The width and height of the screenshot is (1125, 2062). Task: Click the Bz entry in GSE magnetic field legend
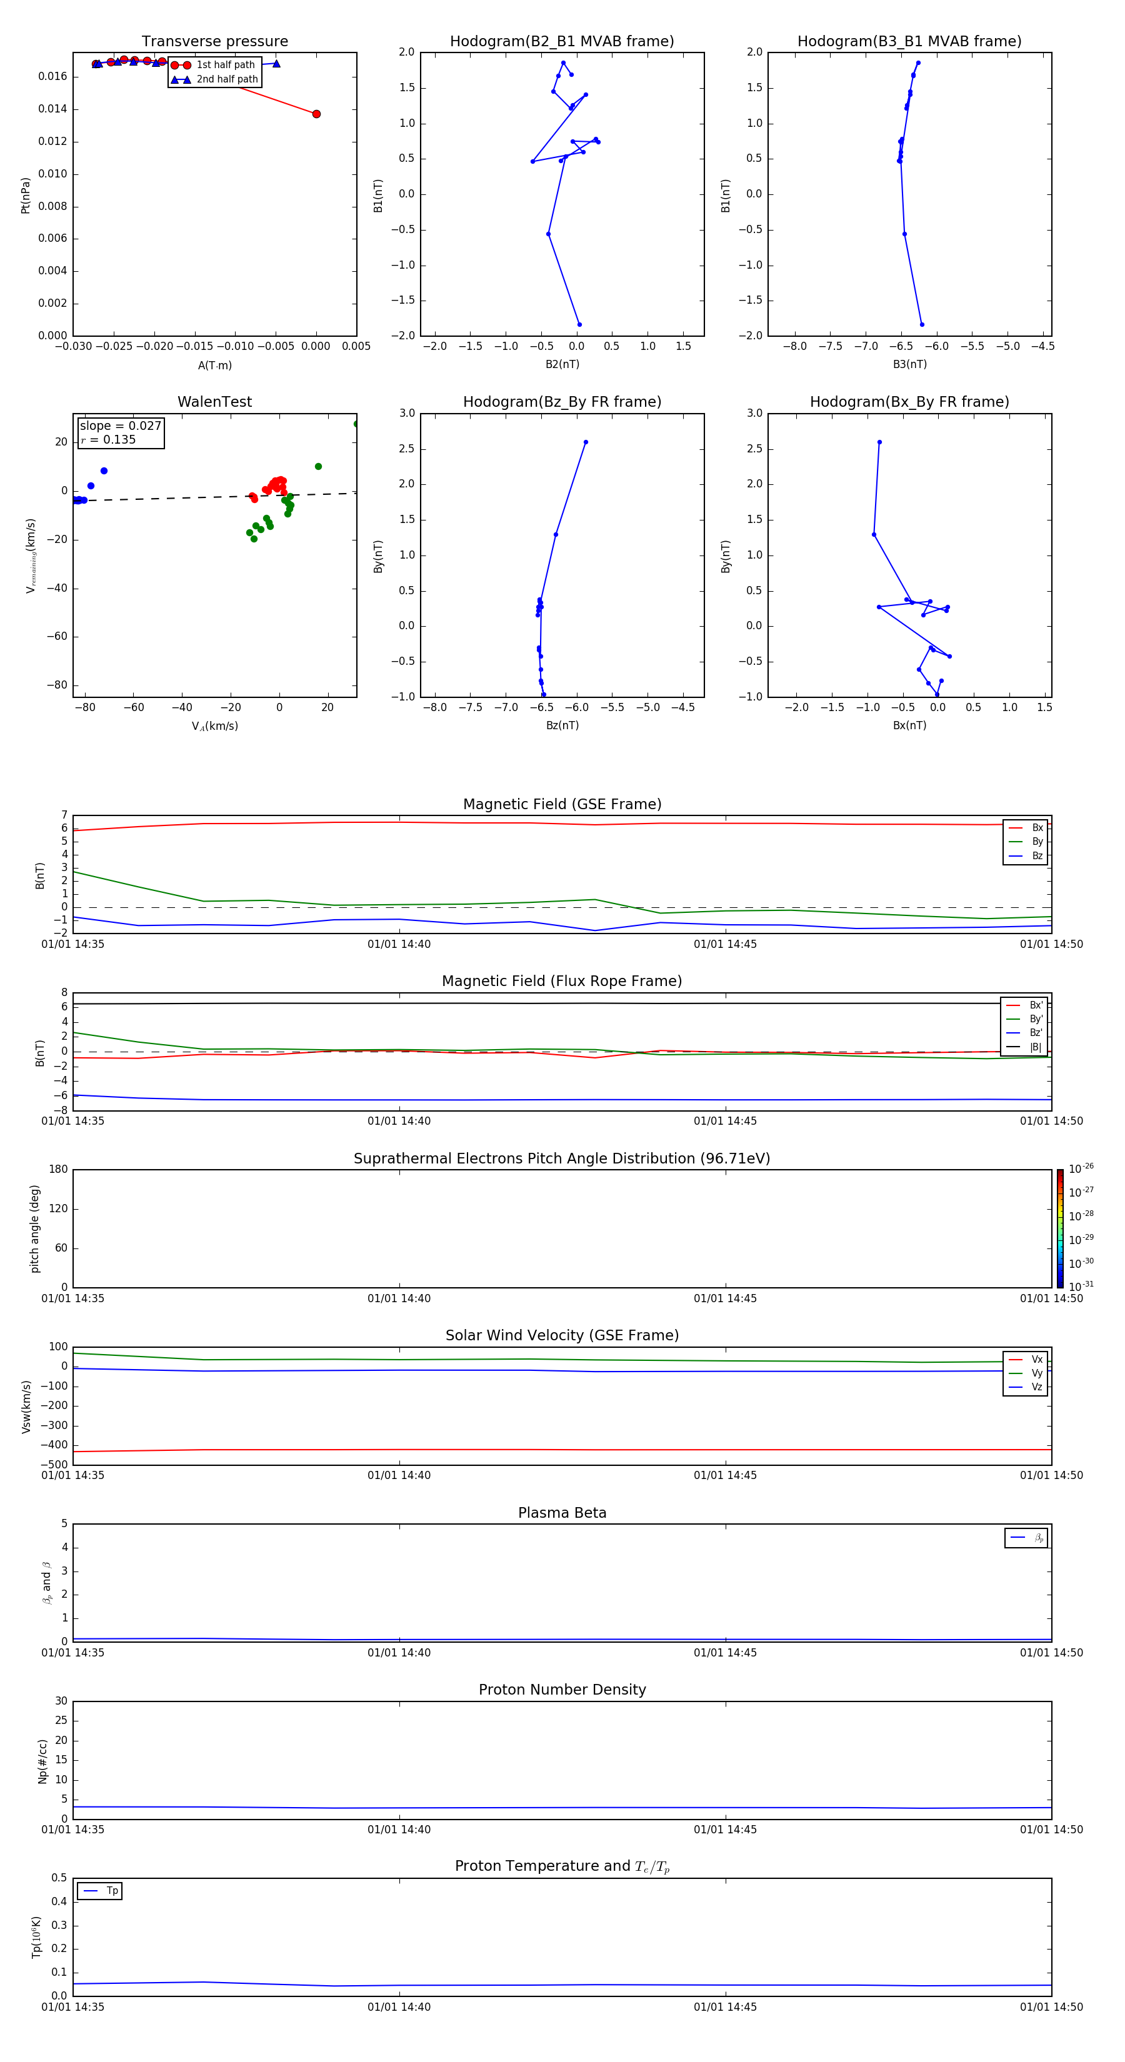[x=1026, y=855]
